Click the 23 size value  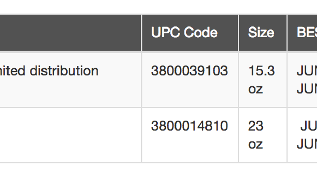point(255,126)
